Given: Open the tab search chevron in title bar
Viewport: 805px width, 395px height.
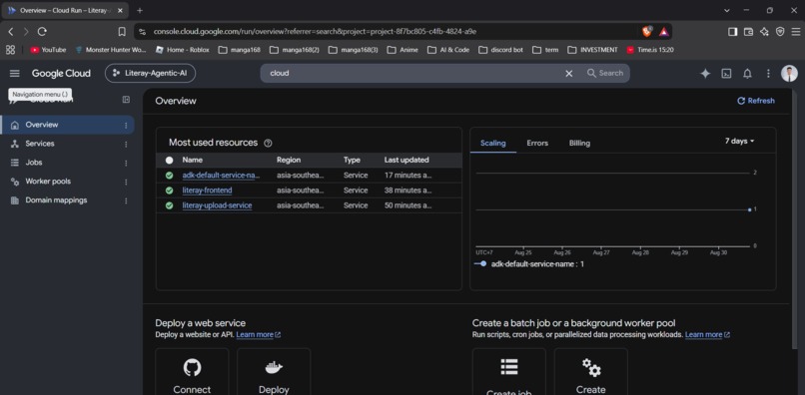Looking at the screenshot, I should pyautogui.click(x=727, y=10).
